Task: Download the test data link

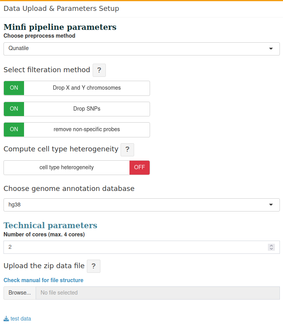Action: pyautogui.click(x=21, y=319)
